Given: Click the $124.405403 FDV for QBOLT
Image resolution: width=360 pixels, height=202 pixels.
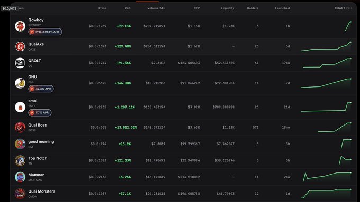Looking at the screenshot, I should pyautogui.click(x=189, y=63).
